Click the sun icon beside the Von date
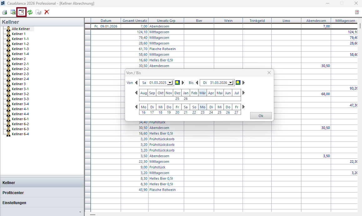 click(177, 82)
